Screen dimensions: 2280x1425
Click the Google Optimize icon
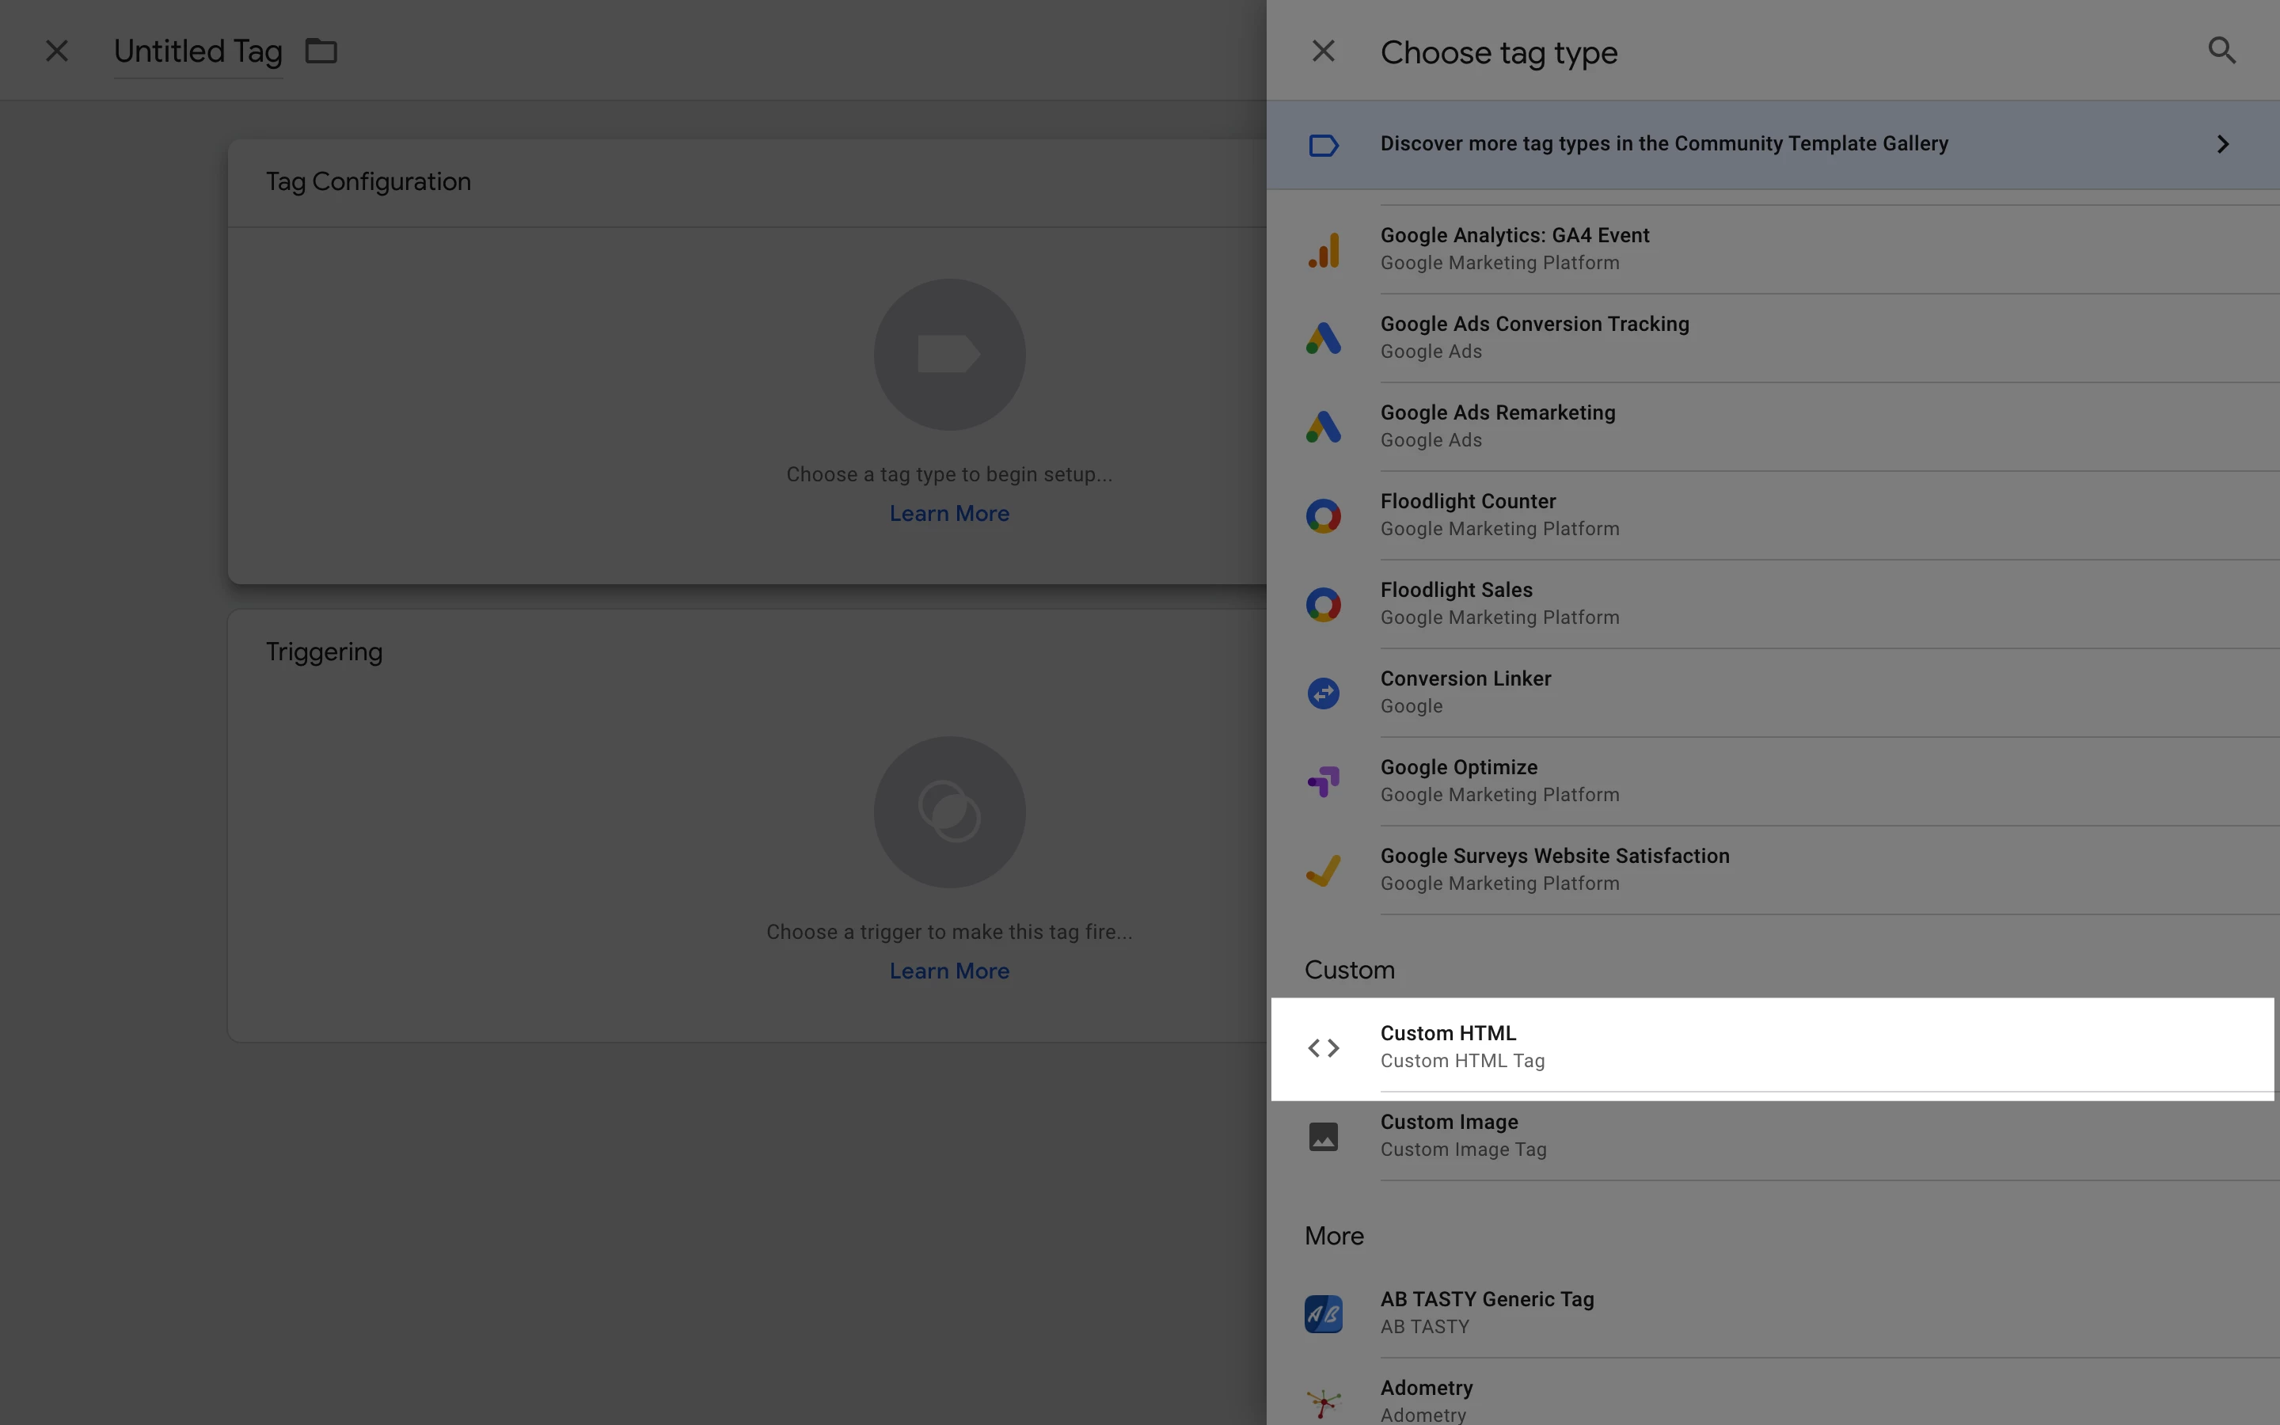(1323, 781)
